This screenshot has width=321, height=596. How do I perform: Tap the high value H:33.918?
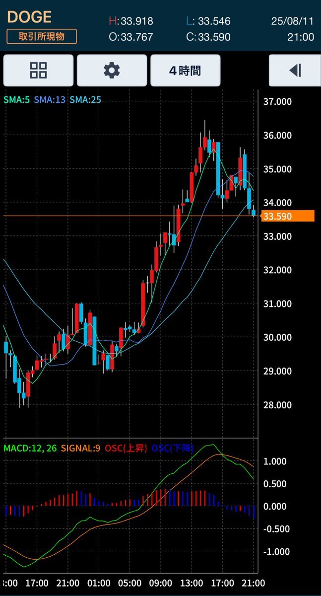click(x=131, y=21)
